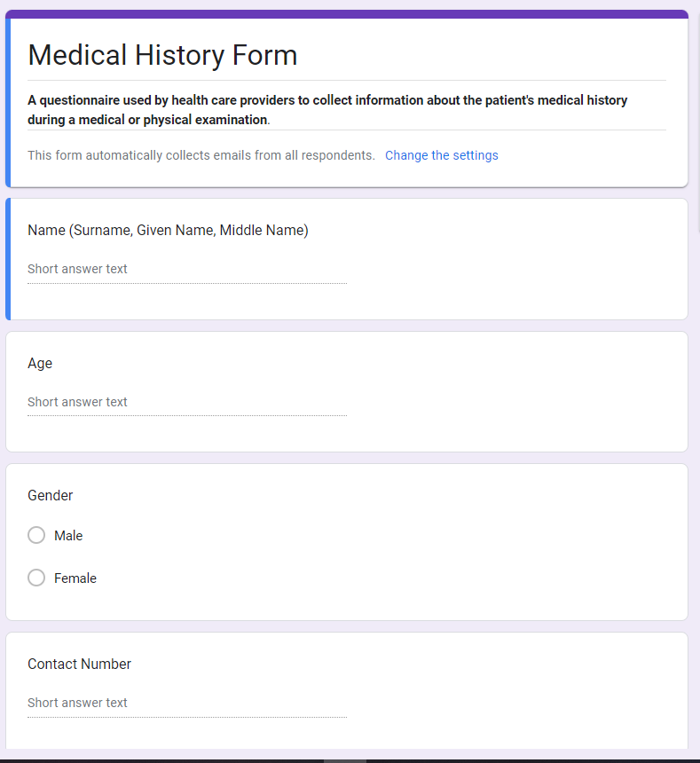Open the 'Change the settings' link
The height and width of the screenshot is (763, 700).
[x=441, y=155]
